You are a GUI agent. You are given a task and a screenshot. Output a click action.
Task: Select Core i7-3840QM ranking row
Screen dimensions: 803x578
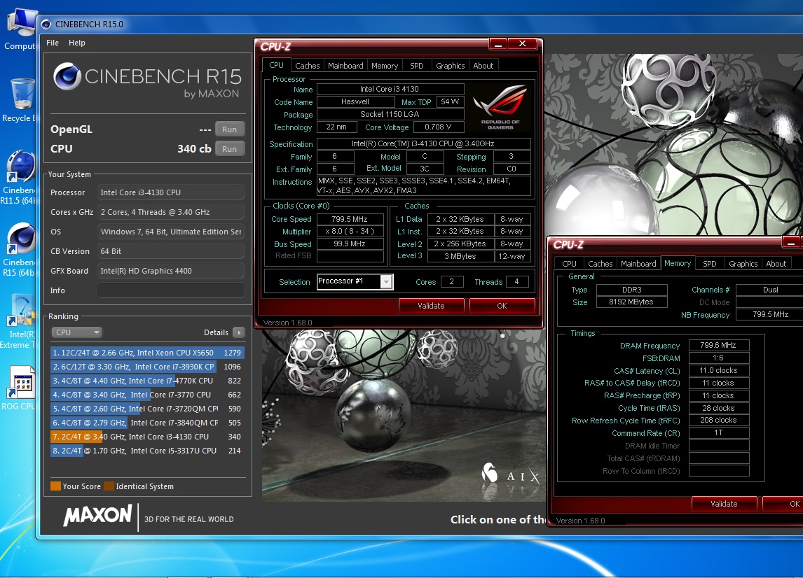147,423
